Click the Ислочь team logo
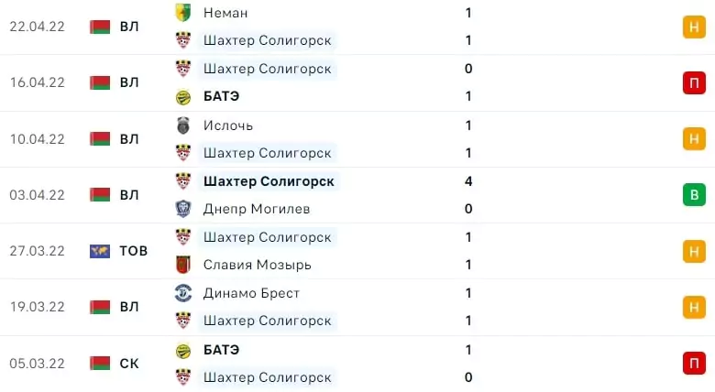The image size is (715, 392). 183,125
